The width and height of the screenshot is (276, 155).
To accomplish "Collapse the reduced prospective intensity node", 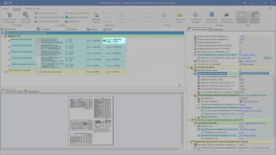I will pos(195,108).
